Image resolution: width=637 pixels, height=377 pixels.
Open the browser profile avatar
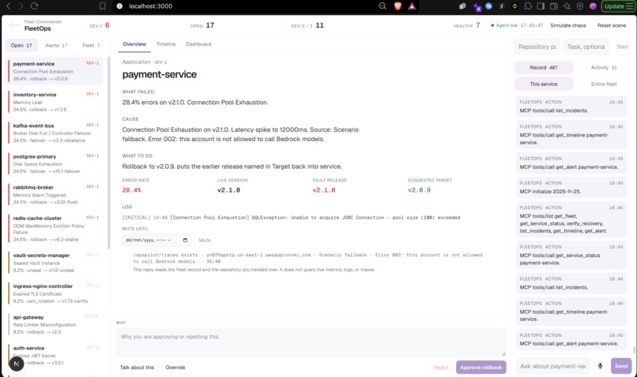[593, 6]
